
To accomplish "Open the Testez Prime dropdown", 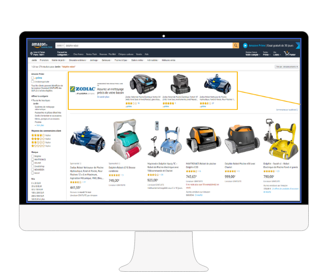I will click(x=266, y=54).
